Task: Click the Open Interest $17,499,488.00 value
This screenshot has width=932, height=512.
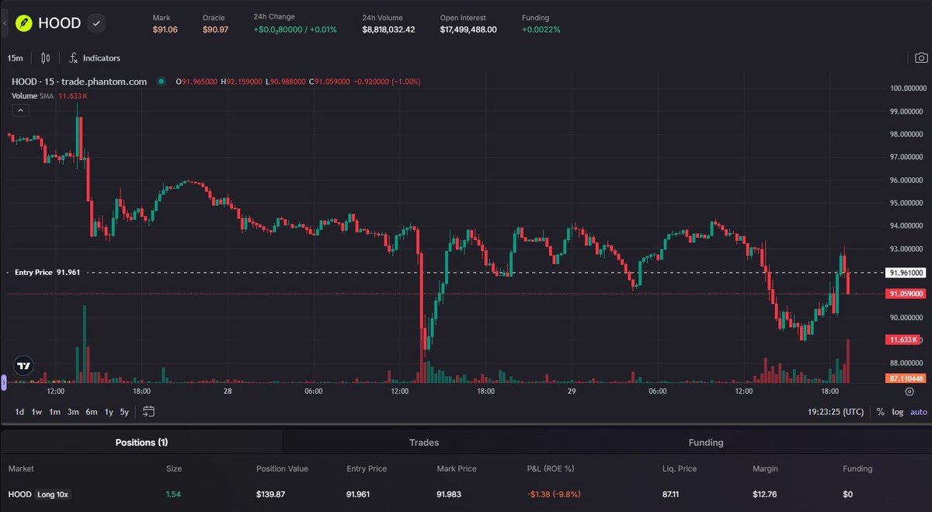Action: (x=468, y=30)
